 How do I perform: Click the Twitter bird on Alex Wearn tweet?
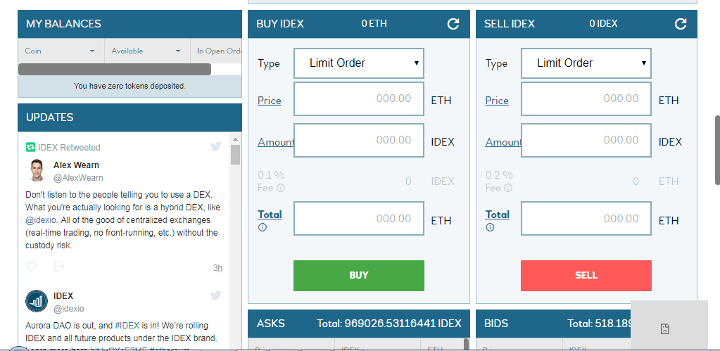click(x=216, y=147)
